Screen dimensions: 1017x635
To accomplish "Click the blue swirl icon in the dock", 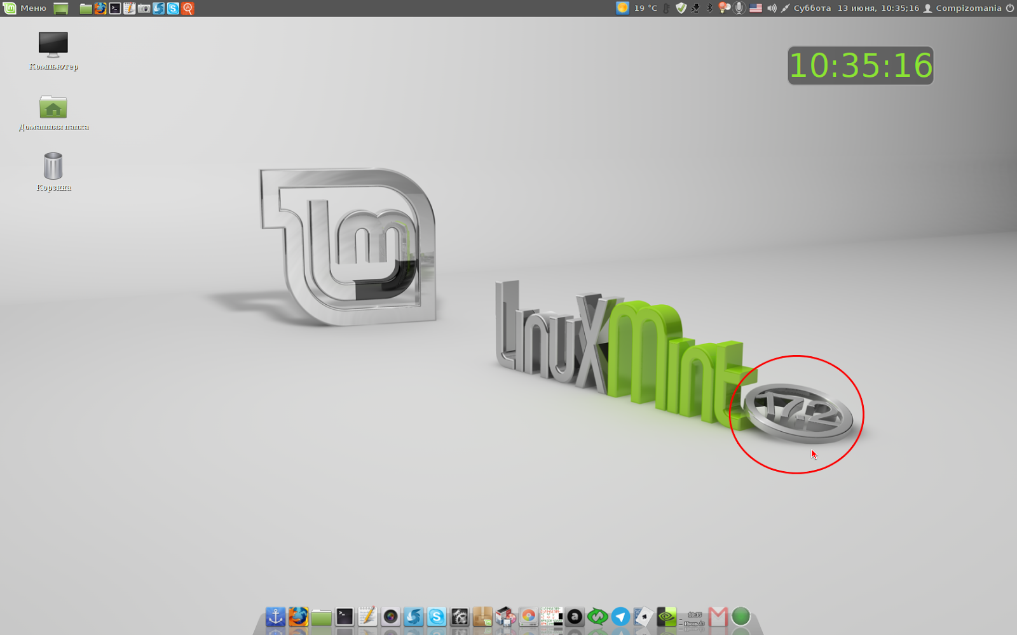I will tap(413, 616).
